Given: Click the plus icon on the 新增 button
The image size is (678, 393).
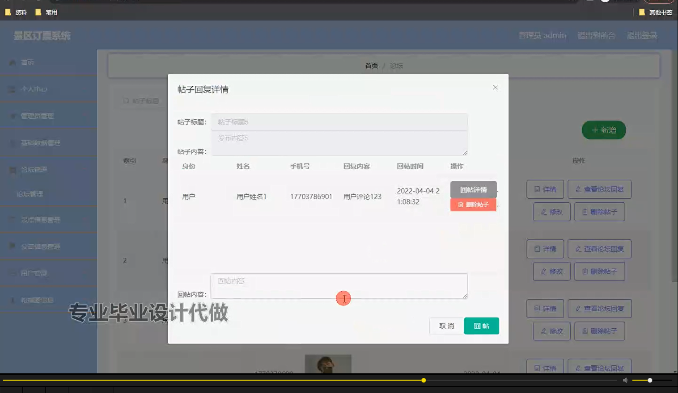Looking at the screenshot, I should (x=595, y=130).
